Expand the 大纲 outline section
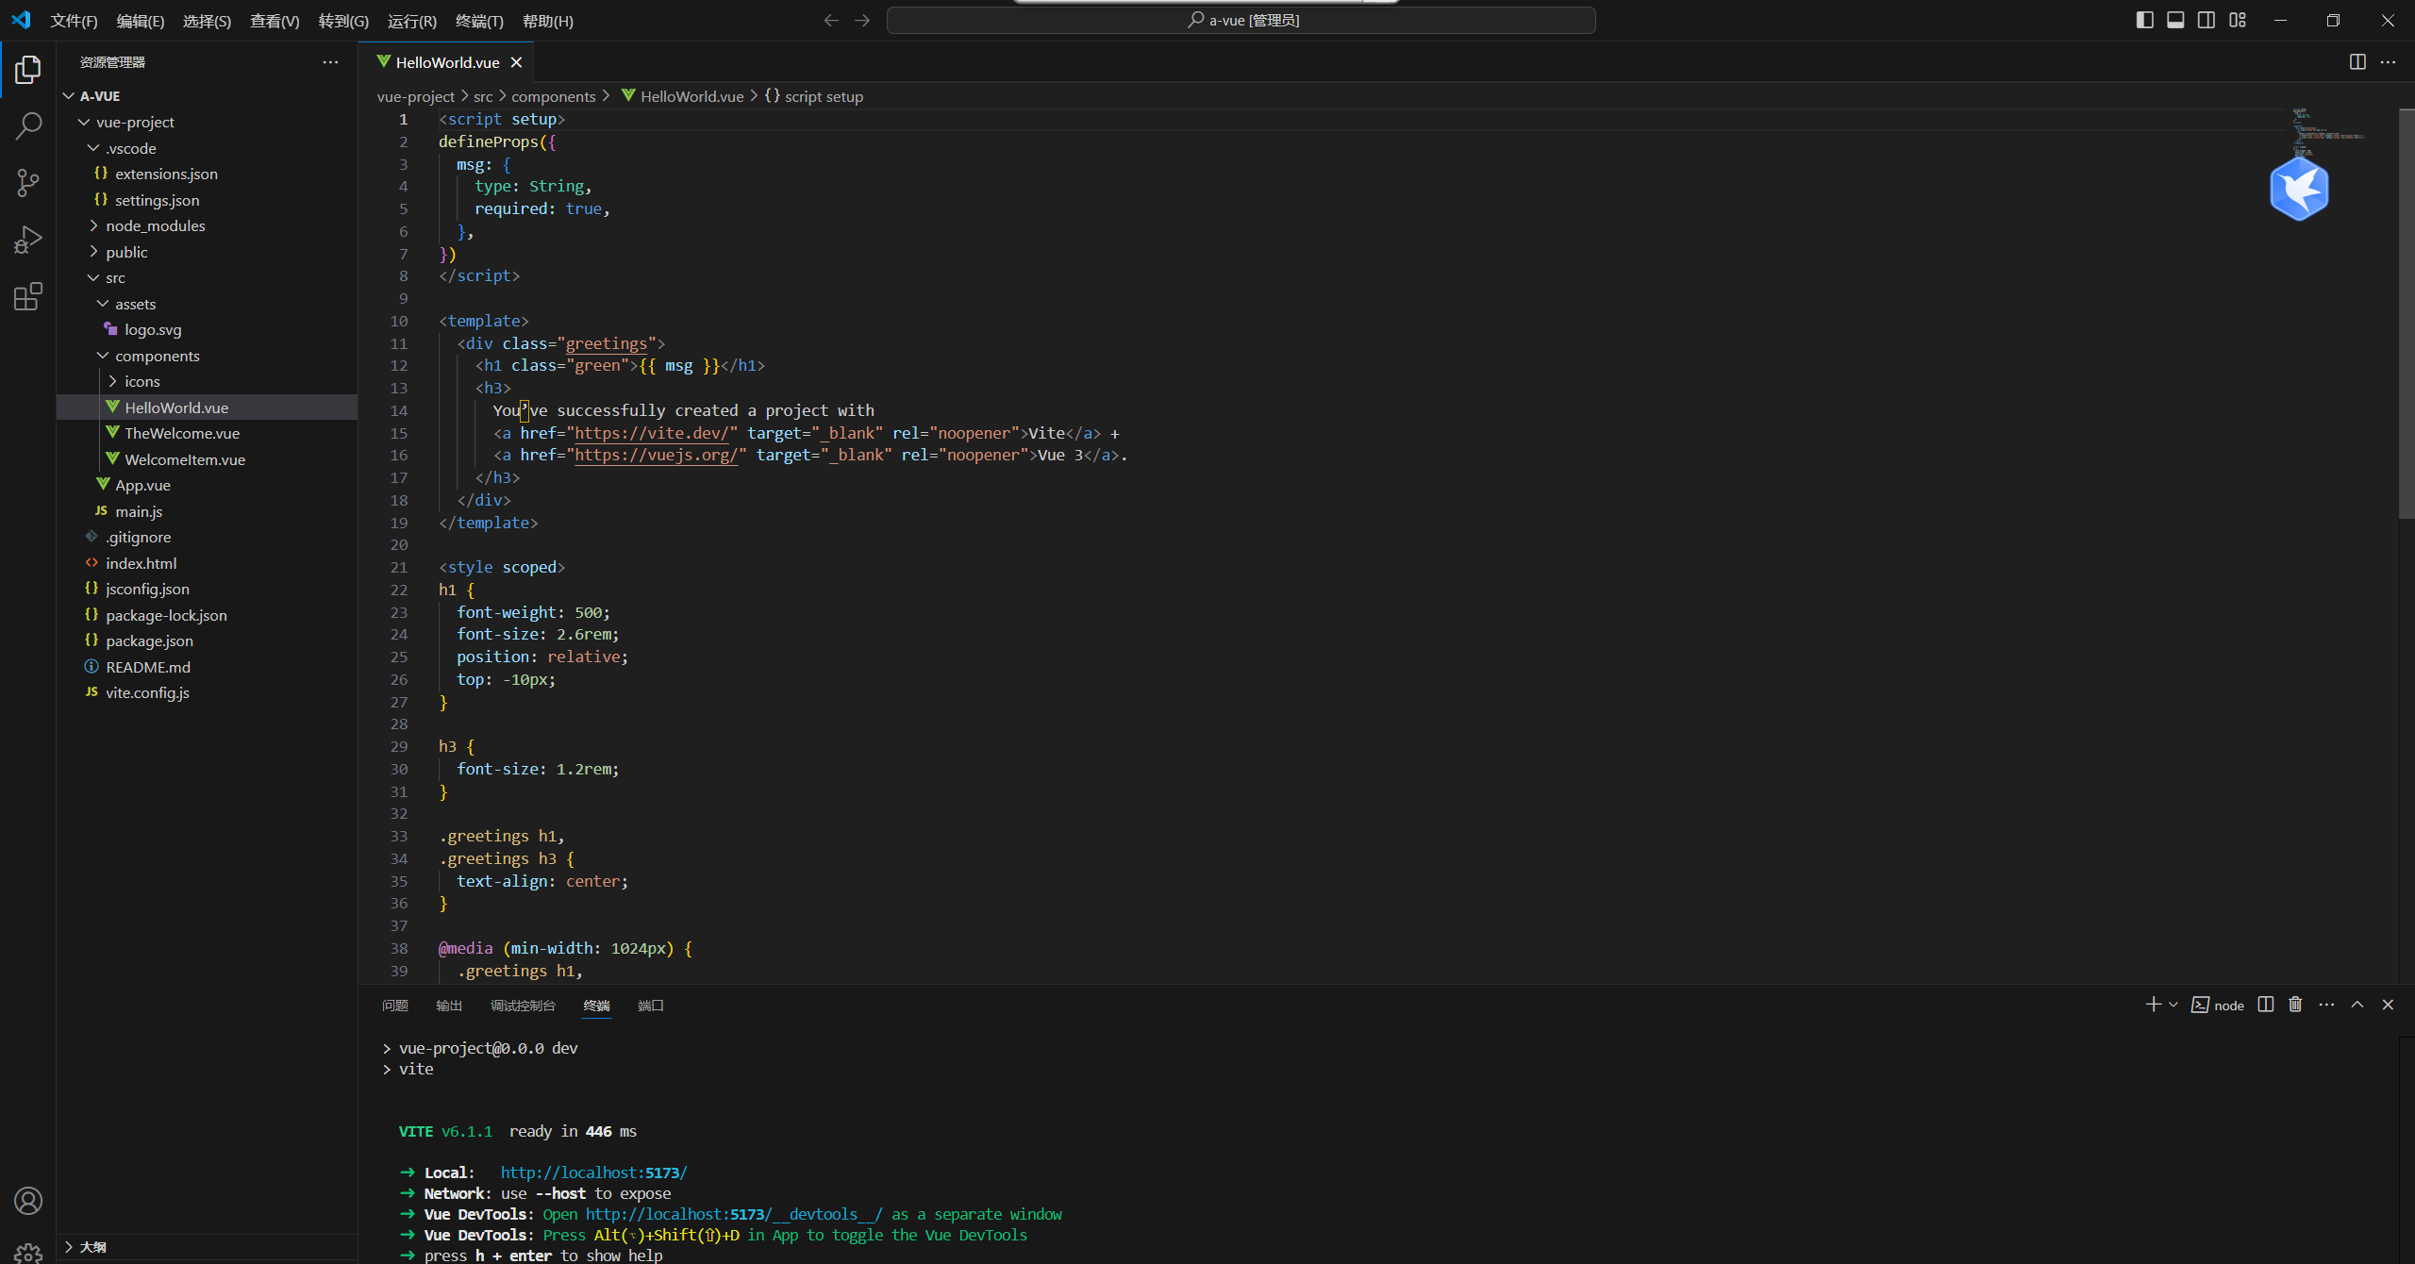The width and height of the screenshot is (2415, 1264). click(208, 1247)
